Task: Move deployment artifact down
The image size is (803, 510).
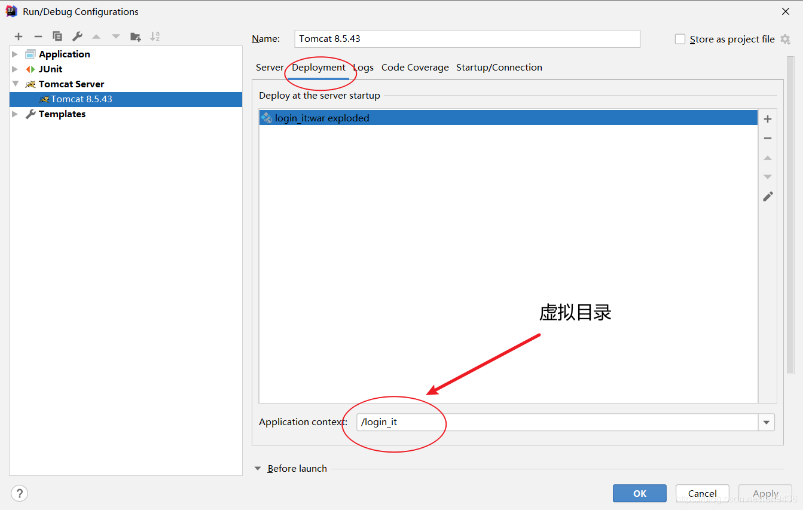Action: 768,177
